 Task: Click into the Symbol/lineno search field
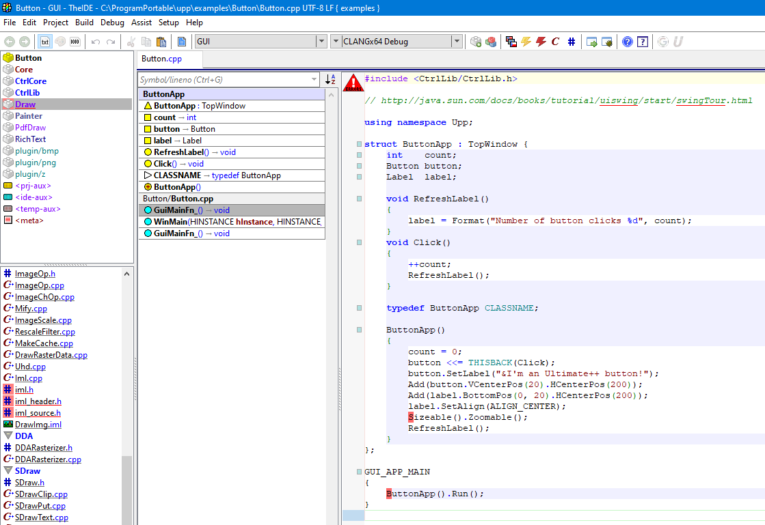[224, 79]
